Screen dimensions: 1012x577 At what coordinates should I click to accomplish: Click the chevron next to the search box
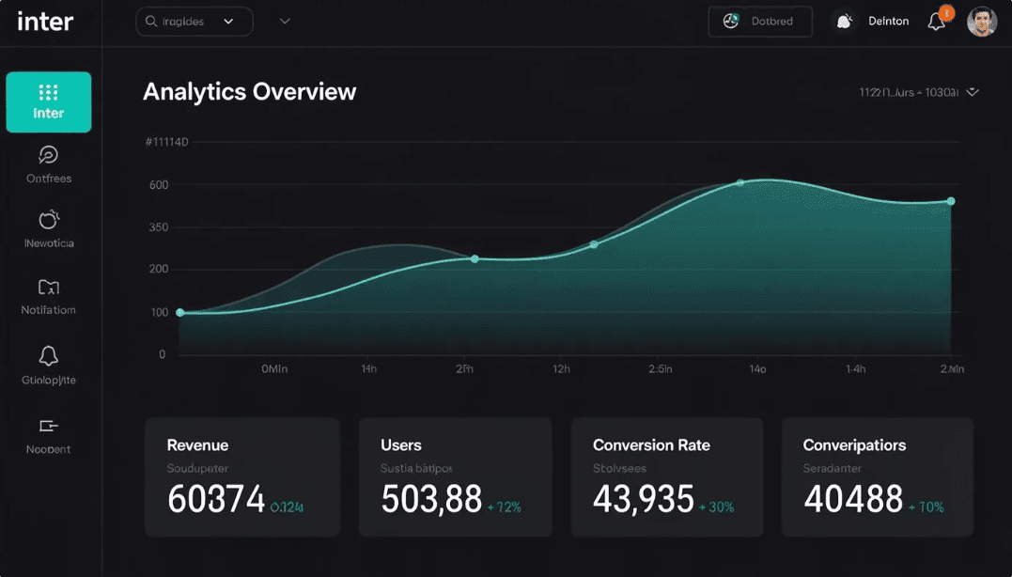[x=285, y=21]
